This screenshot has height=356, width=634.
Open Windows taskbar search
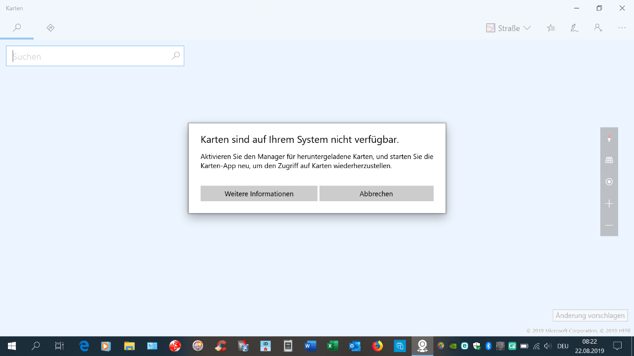pos(36,346)
